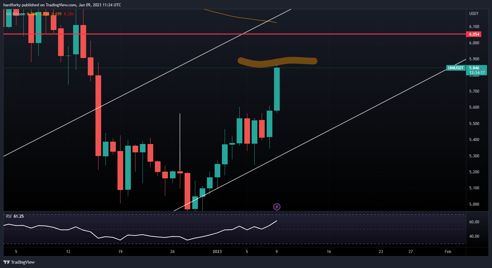Click the RSI 60.00 scale label
The width and height of the screenshot is (492, 268).
pos(474,222)
